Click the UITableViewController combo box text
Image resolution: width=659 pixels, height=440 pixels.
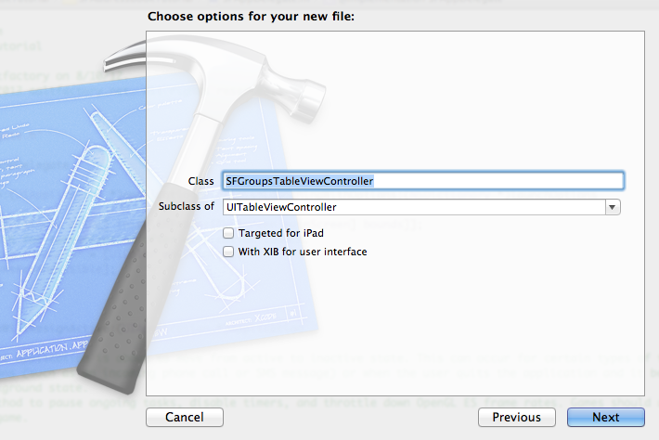[x=281, y=207]
